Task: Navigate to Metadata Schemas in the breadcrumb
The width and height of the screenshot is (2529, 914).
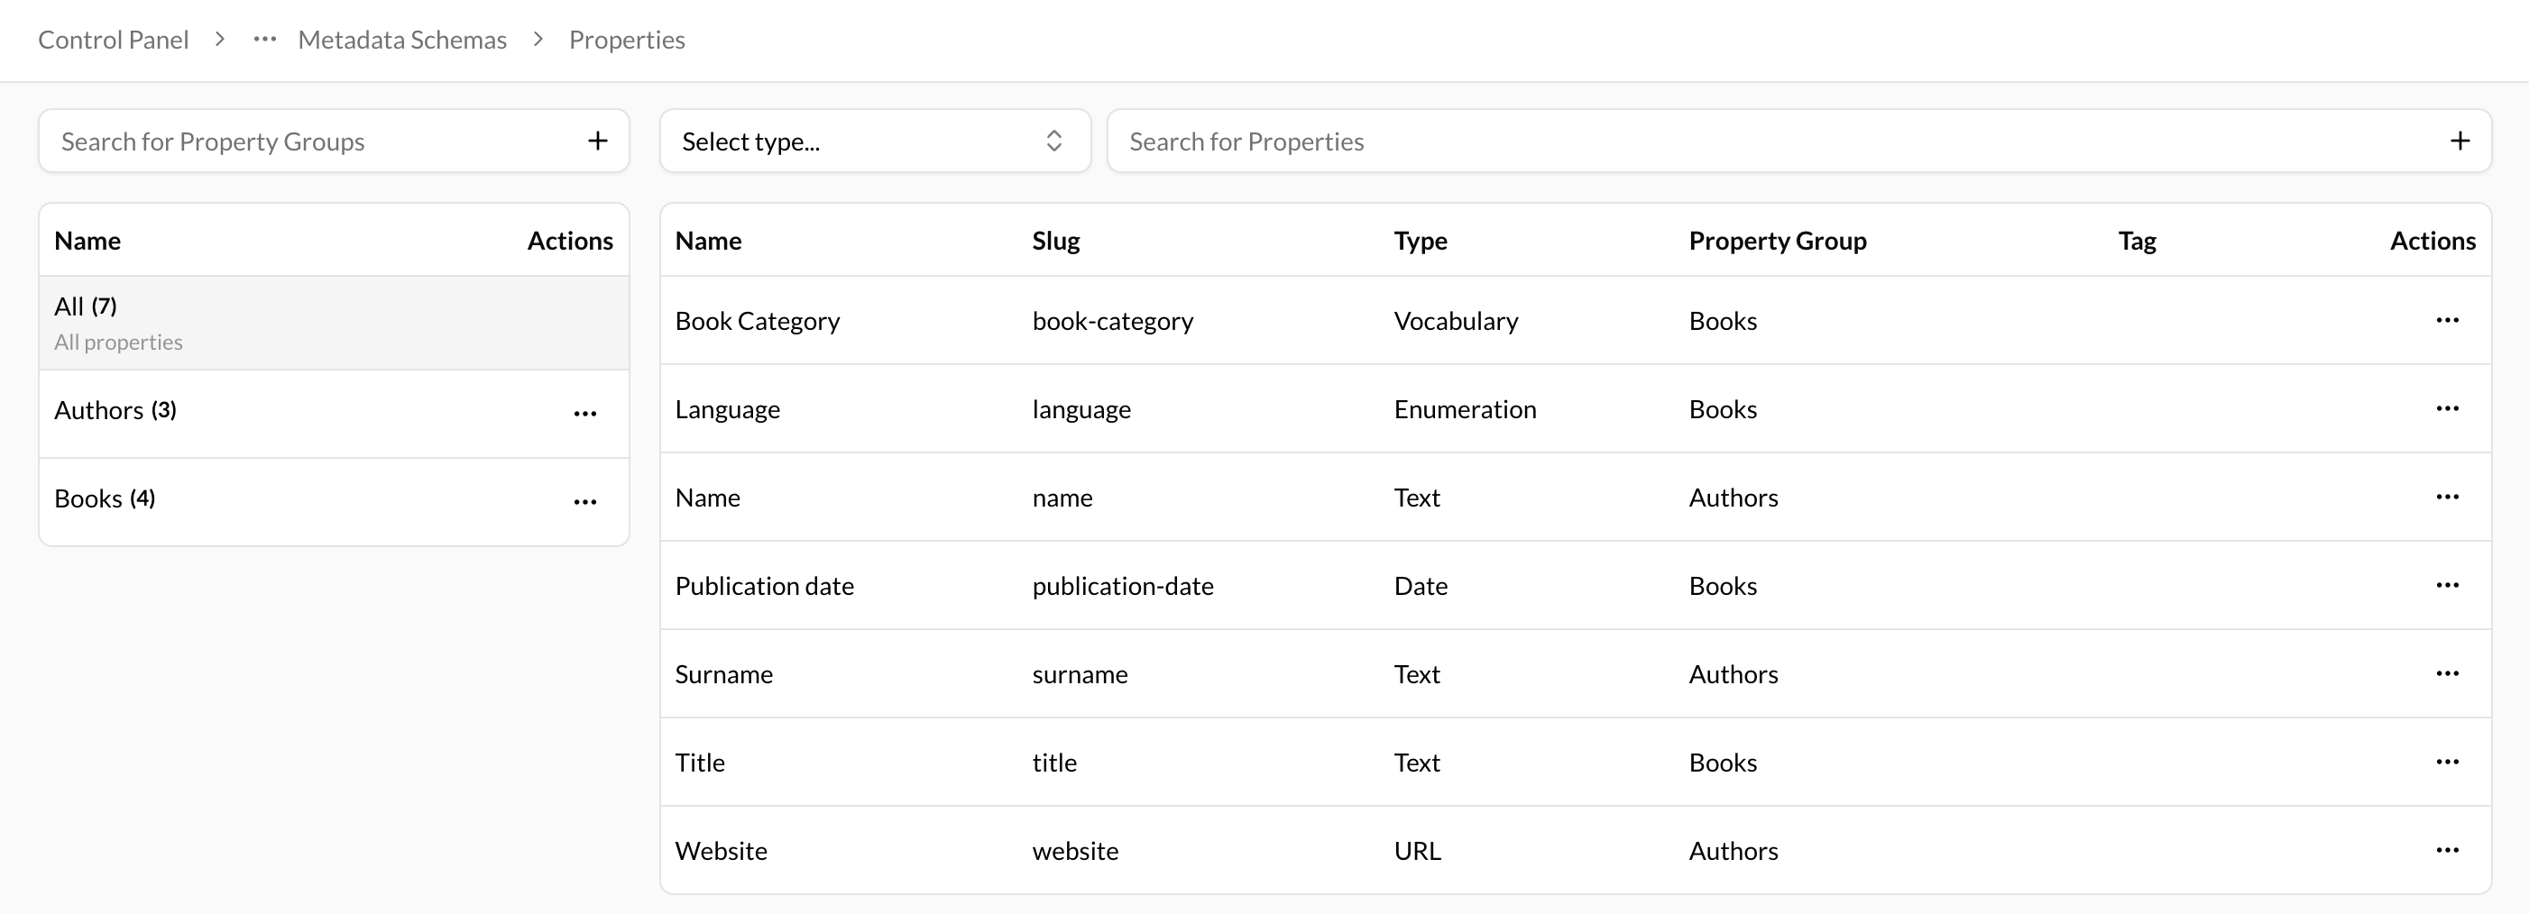Action: pos(401,40)
